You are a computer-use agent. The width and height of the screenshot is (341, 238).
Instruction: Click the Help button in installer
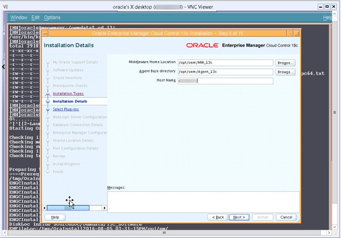tap(55, 217)
